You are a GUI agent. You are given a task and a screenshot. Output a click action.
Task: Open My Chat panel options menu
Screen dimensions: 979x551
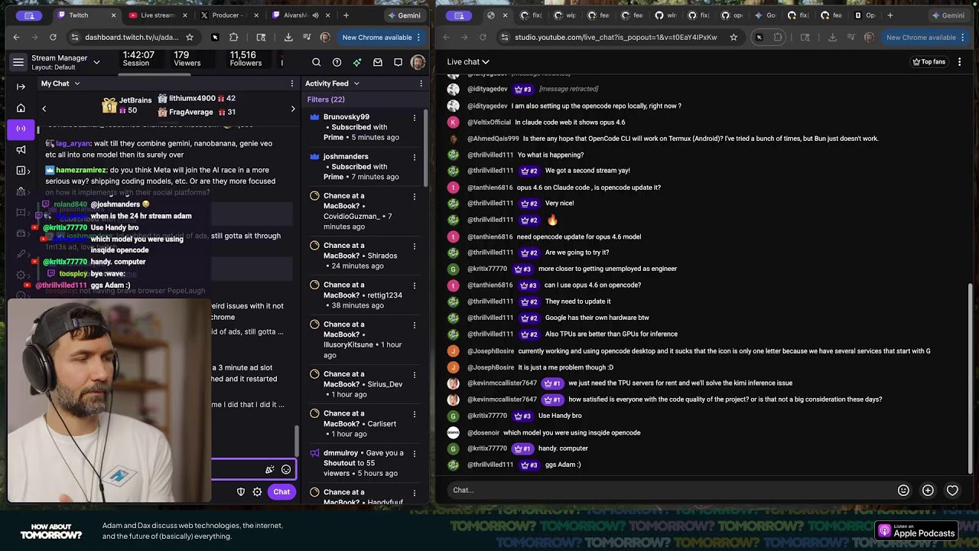click(292, 83)
